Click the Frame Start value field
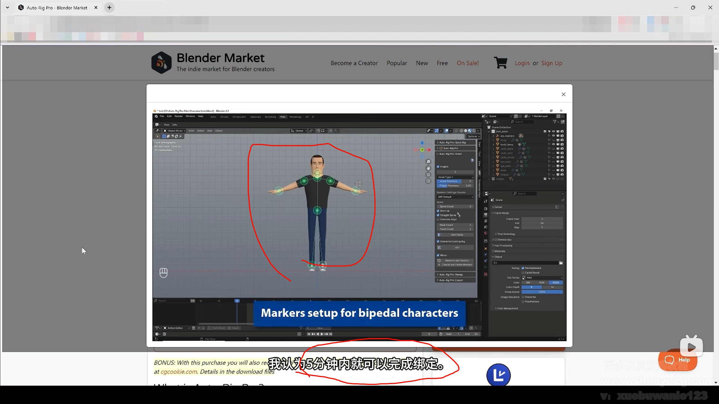 [x=542, y=219]
